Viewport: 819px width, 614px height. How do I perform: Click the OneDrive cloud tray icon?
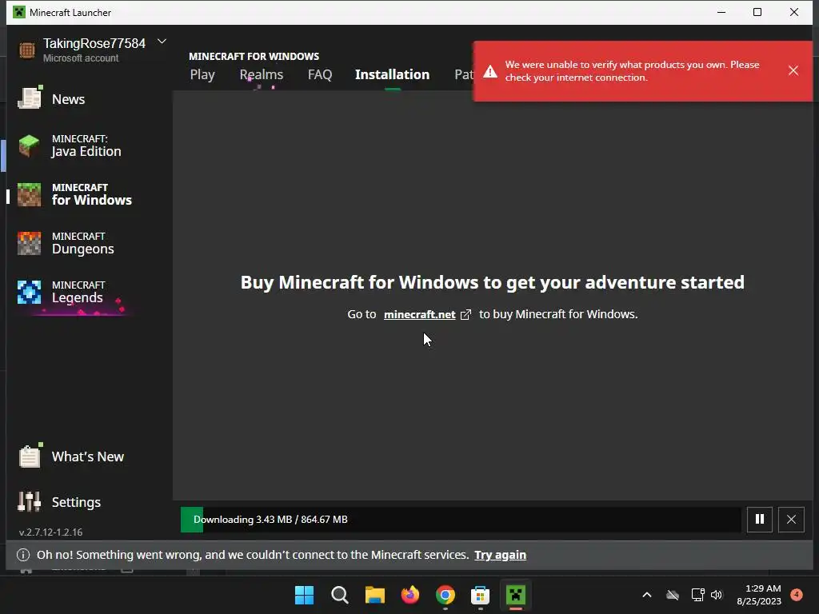[x=673, y=595]
